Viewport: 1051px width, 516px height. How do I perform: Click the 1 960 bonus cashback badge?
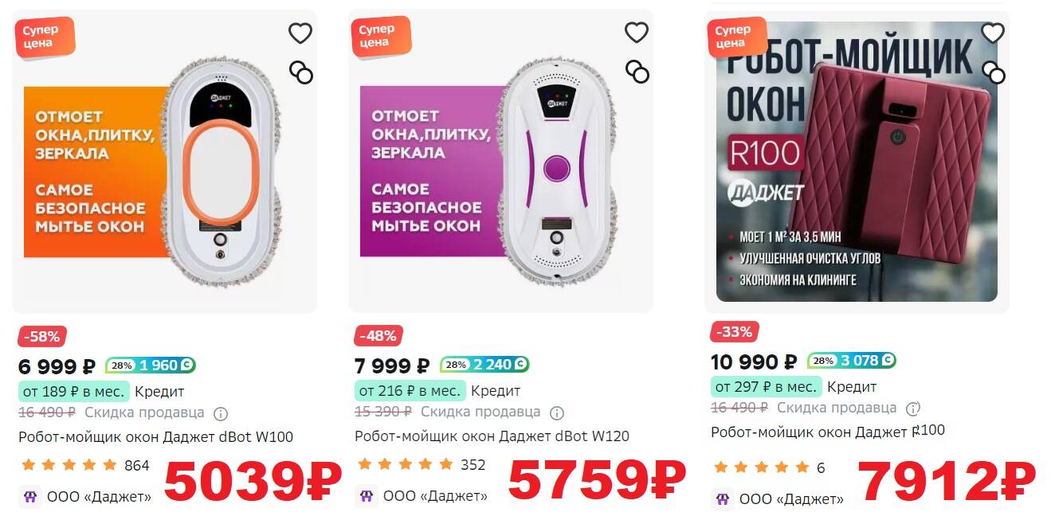tap(151, 365)
